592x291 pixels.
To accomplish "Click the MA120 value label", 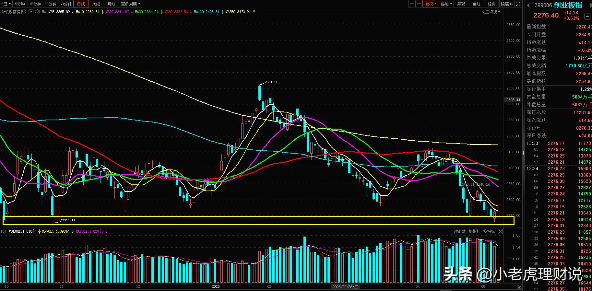I will pyautogui.click(x=207, y=12).
